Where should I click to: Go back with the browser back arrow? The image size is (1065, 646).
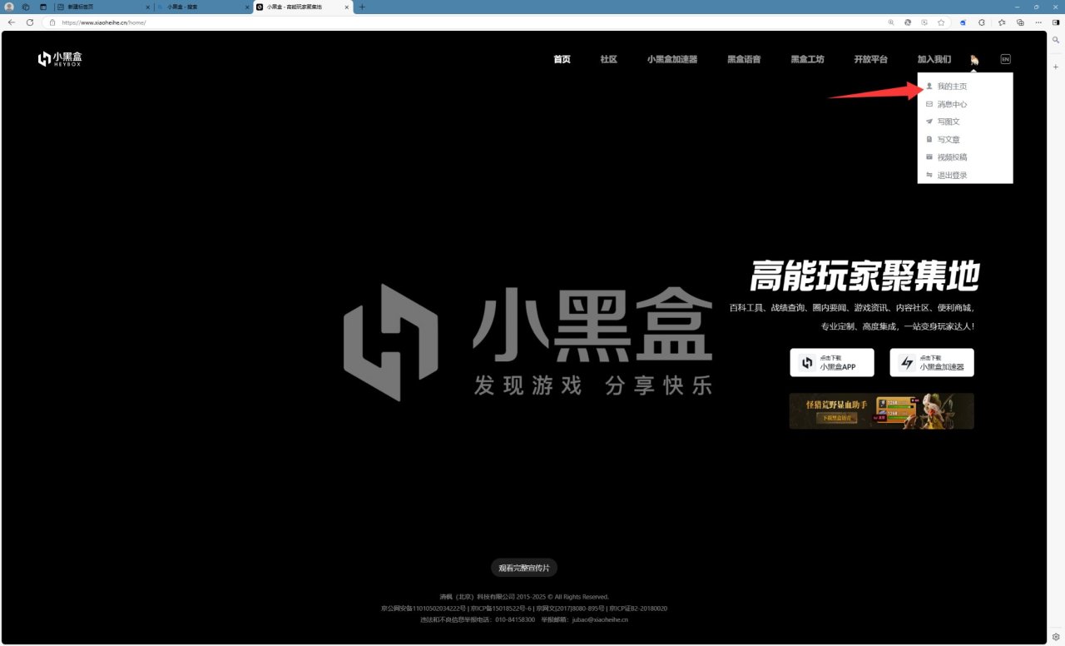[x=12, y=22]
